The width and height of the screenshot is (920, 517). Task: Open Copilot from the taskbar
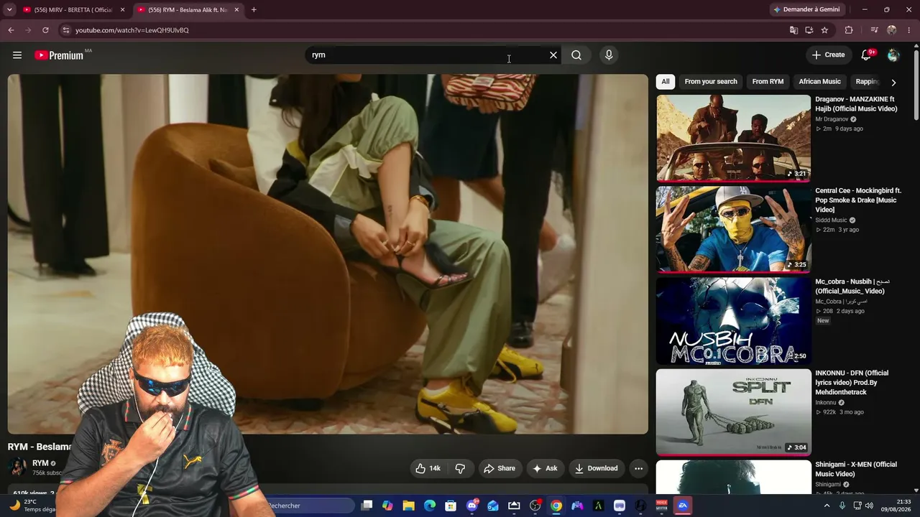tap(387, 506)
